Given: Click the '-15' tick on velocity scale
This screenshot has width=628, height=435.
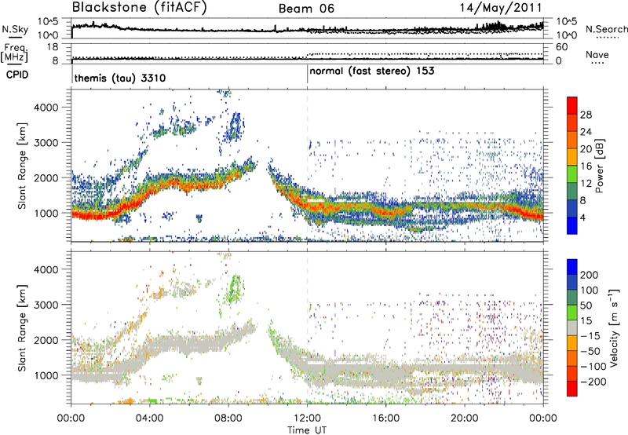Looking at the screenshot, I should [x=590, y=335].
